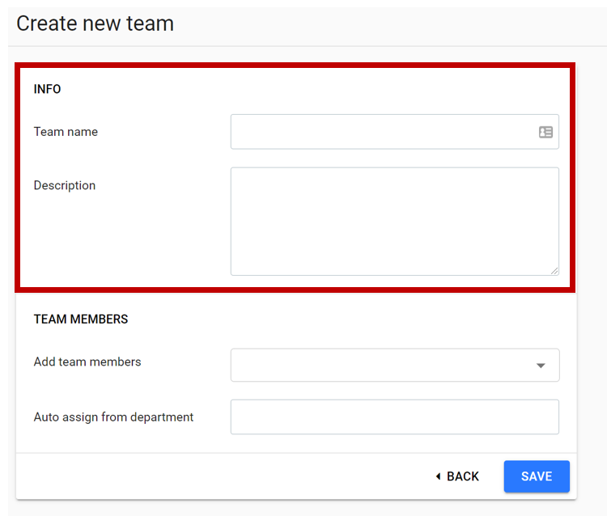Click inside the Description text area
The height and width of the screenshot is (516, 607).
394,222
